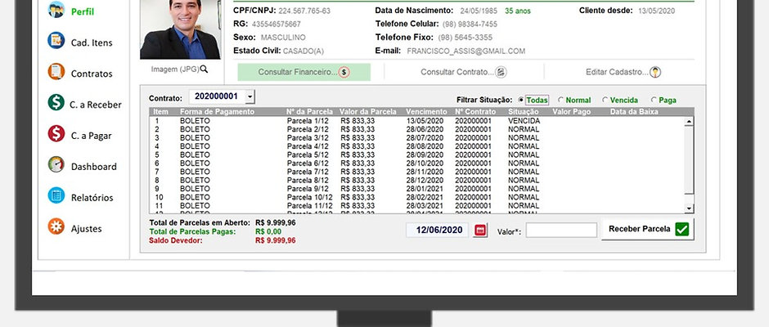This screenshot has width=769, height=327.
Task: Click the Total de Parcelas Pagas R$ 0,00 value
Action: [x=268, y=231]
